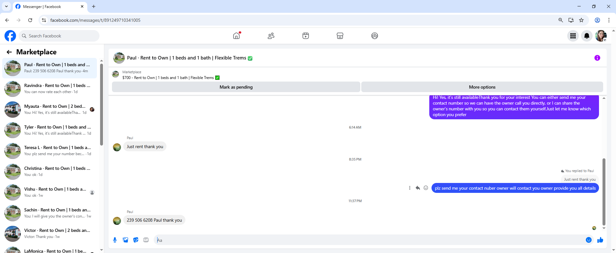Screen dimensions: 616x253
Task: React to the sent message smiley icon
Action: [426, 188]
